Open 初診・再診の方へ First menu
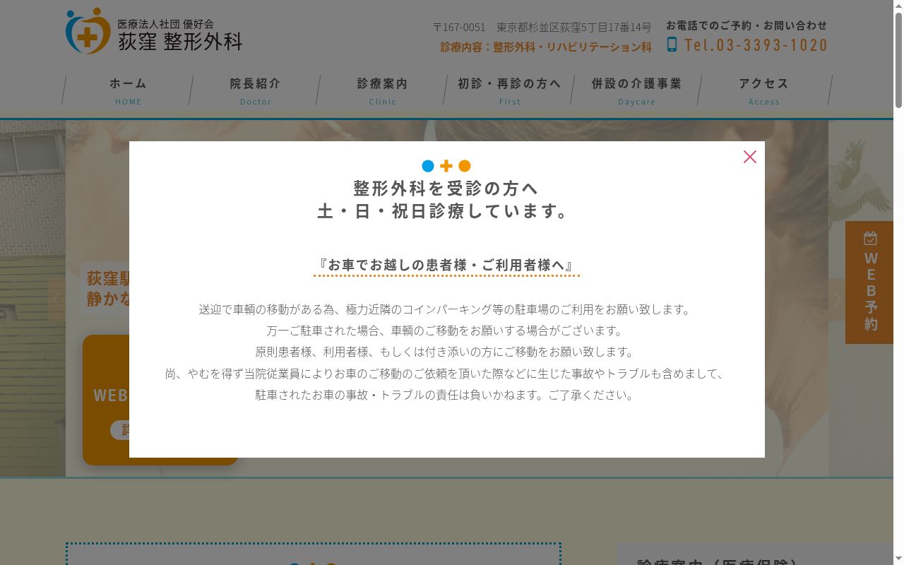904x565 pixels. (509, 90)
